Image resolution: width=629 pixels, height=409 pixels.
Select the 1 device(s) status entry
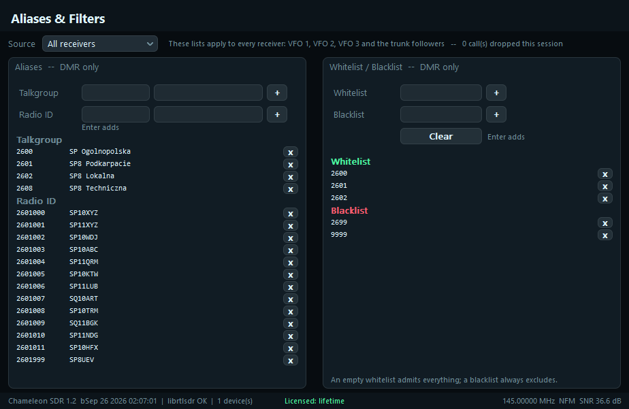click(235, 401)
